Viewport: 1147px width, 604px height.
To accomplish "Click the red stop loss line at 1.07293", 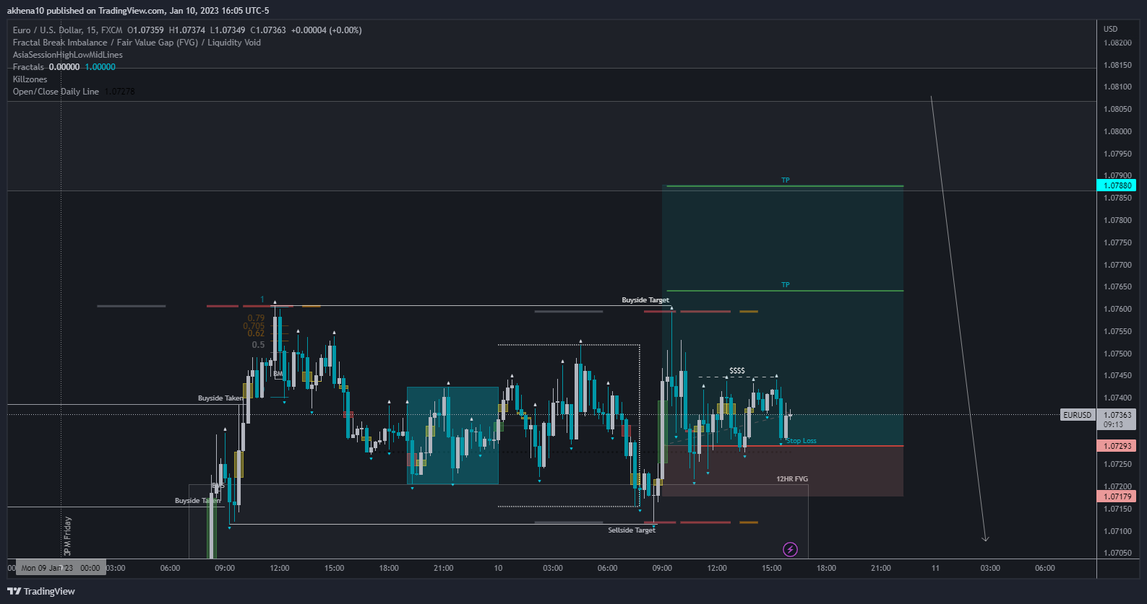I will 784,446.
